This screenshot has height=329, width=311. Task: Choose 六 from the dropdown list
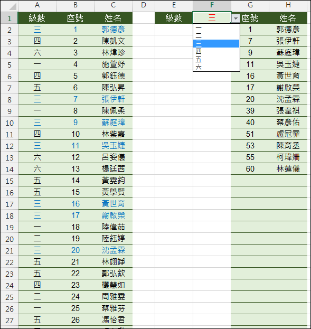click(216, 68)
